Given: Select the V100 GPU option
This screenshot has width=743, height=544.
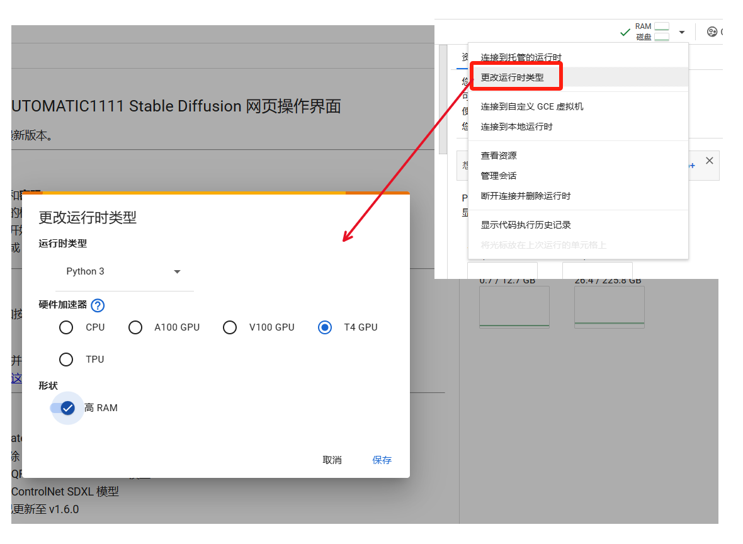Looking at the screenshot, I should pos(230,327).
